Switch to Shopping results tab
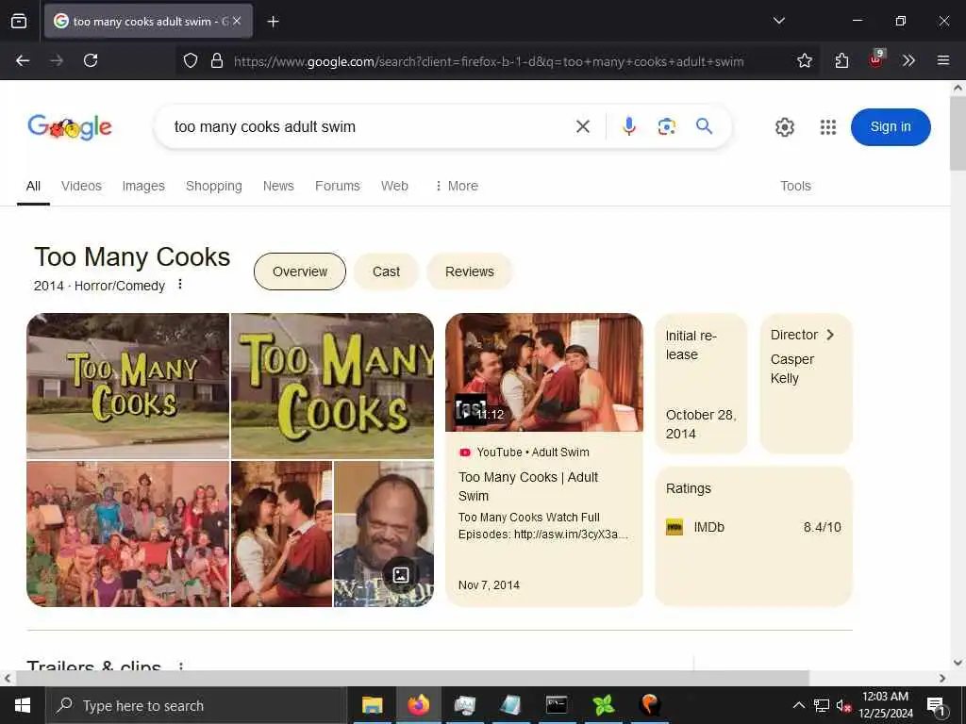The width and height of the screenshot is (966, 724). 214,186
